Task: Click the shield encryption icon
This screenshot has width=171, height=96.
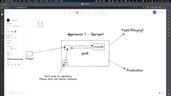Action: [160, 93]
